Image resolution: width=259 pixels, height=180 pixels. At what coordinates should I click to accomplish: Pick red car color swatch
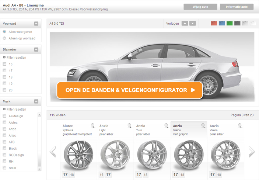click(214, 23)
